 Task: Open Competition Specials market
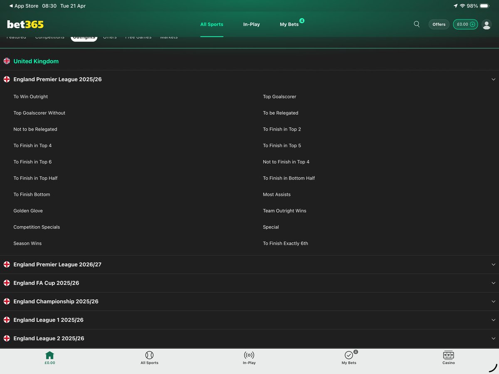pos(37,227)
